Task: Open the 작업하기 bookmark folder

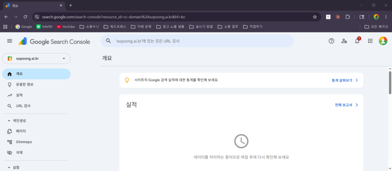Action: point(253,26)
